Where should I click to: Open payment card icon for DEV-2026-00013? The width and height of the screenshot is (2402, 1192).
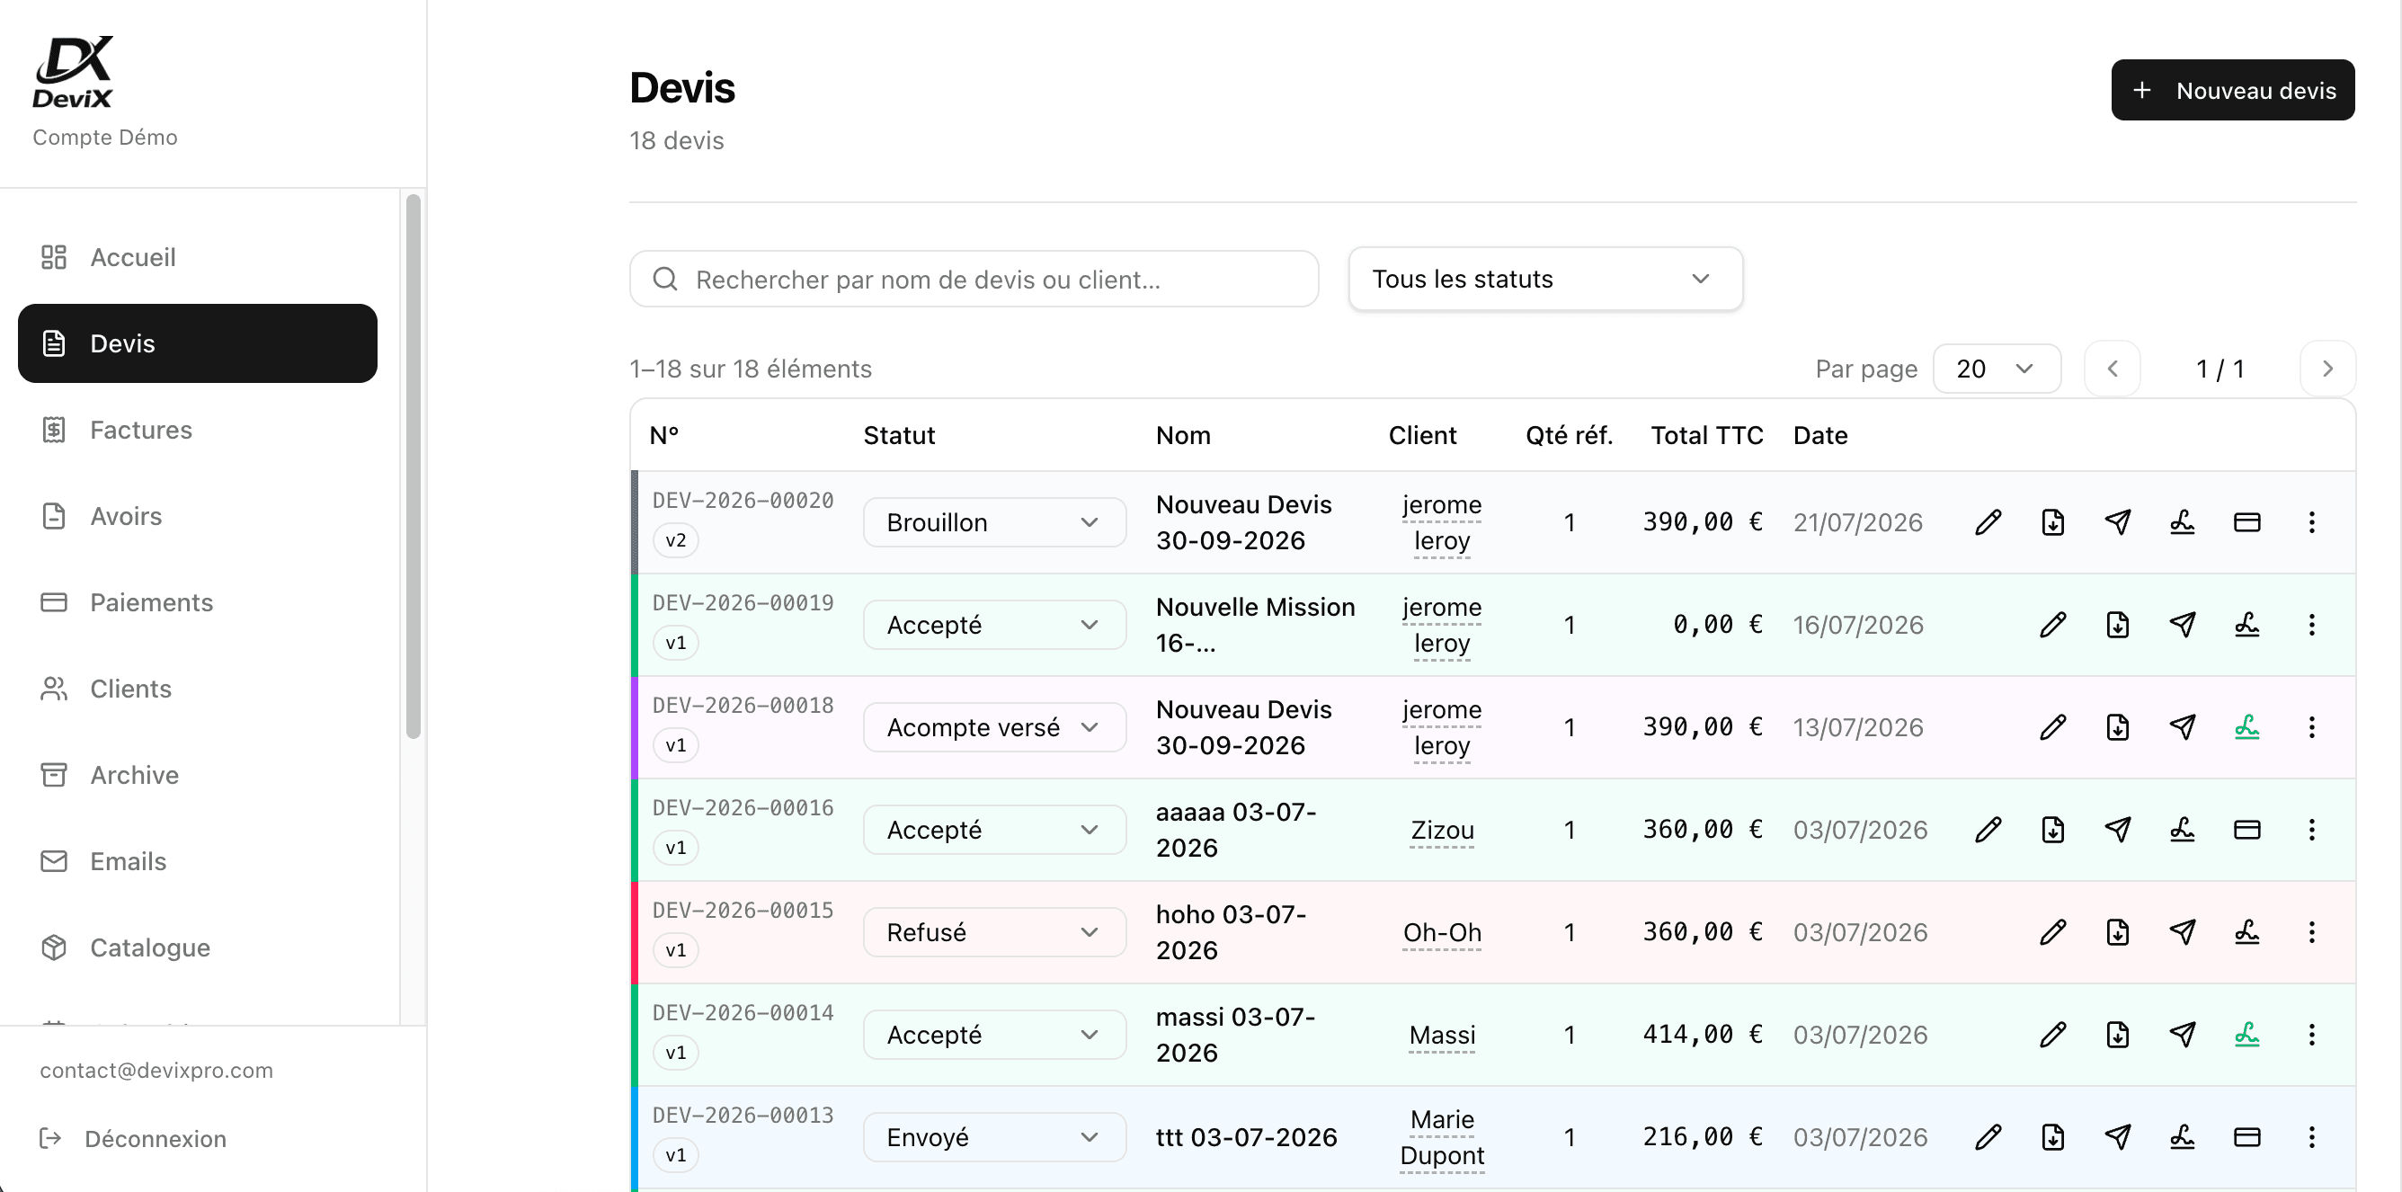point(2247,1137)
